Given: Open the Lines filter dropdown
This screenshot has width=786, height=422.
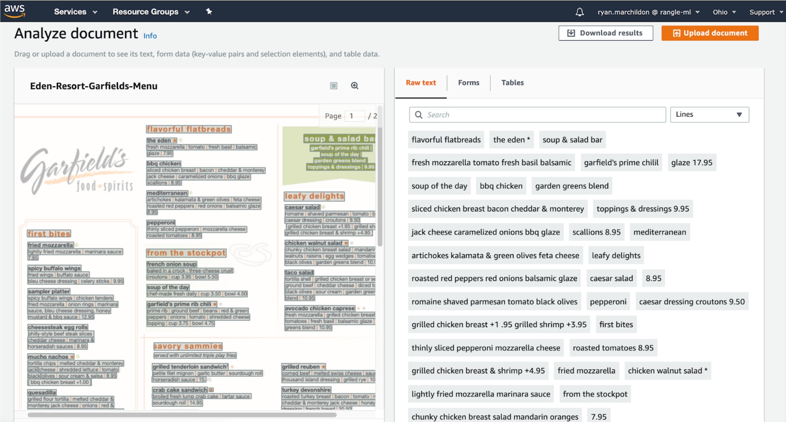Looking at the screenshot, I should 709,115.
